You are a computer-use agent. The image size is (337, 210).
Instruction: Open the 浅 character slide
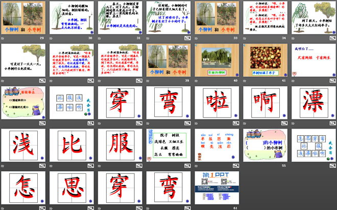23,145
